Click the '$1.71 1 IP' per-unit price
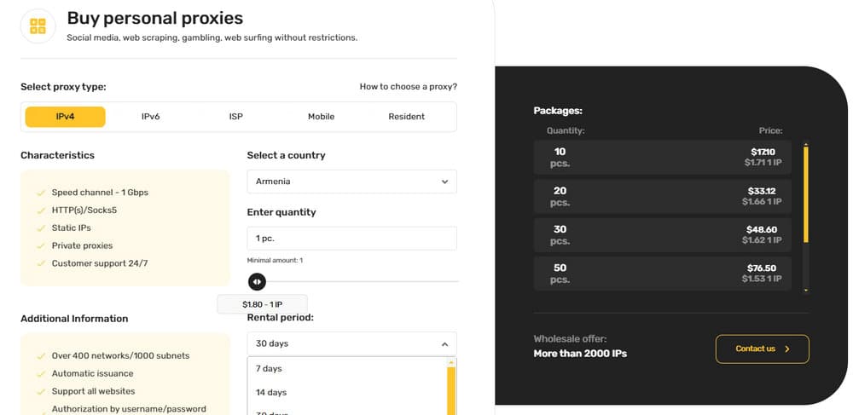The image size is (853, 415). click(763, 163)
